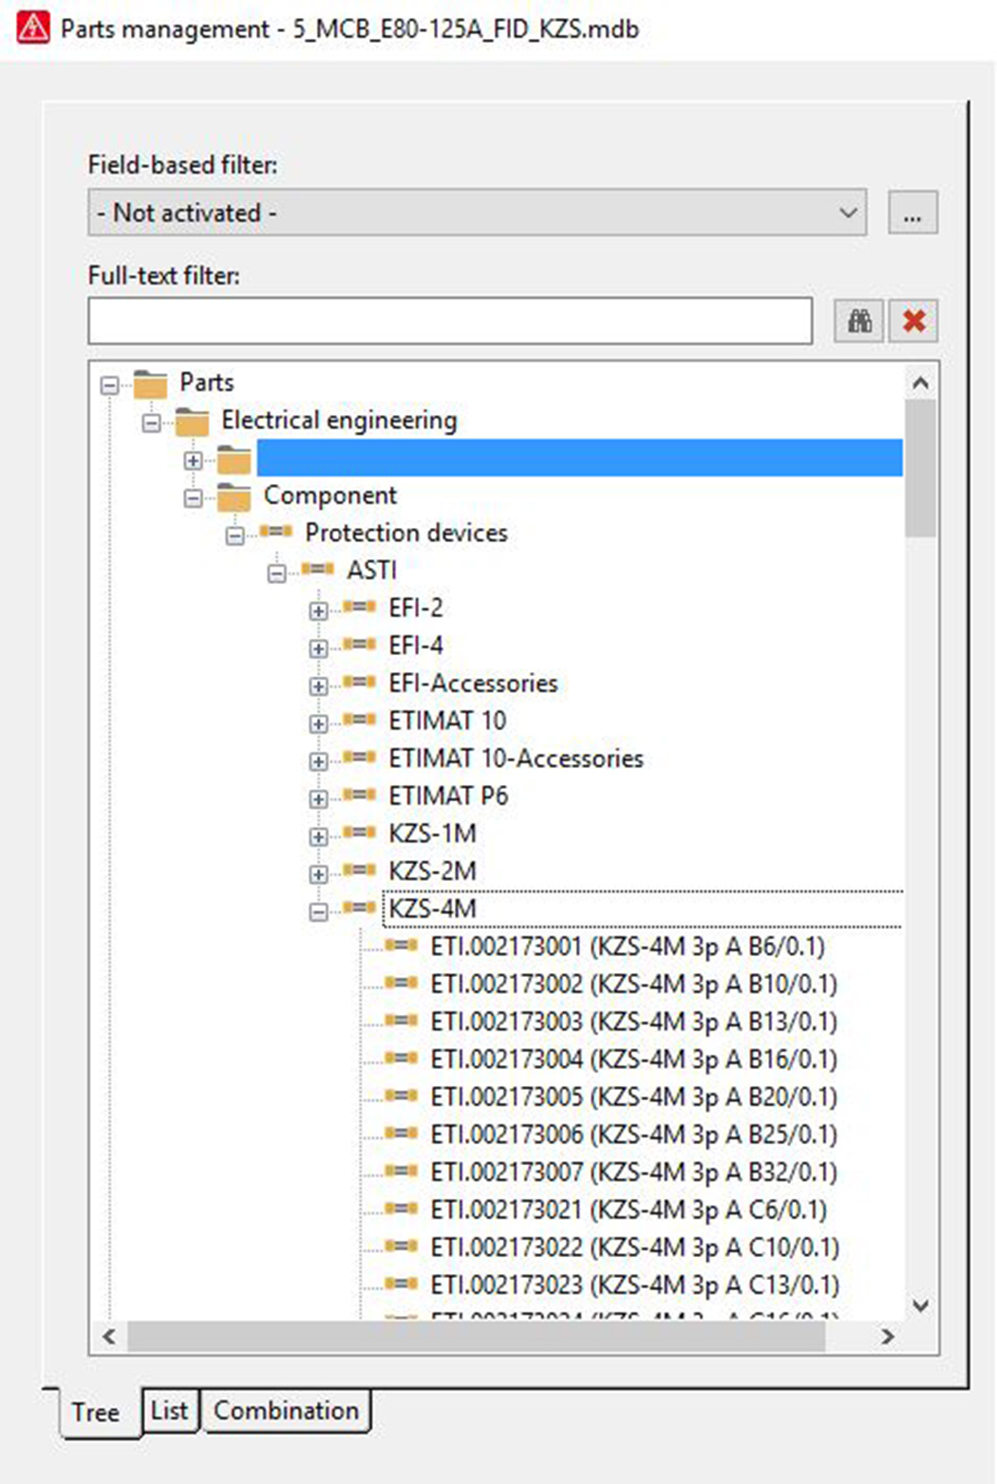Expand the ETIMAT P6 node

coord(318,799)
